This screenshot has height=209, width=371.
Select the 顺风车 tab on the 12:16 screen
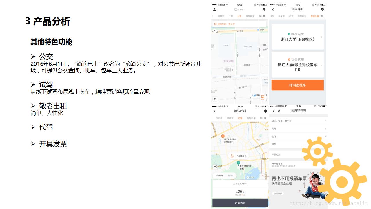tap(230, 118)
